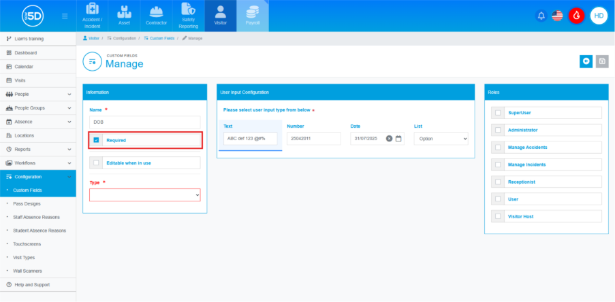Expand the Workflows menu
This screenshot has width=615, height=302.
coord(38,163)
